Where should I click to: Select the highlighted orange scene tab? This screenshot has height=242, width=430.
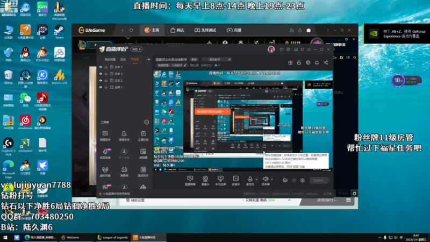(x=135, y=60)
